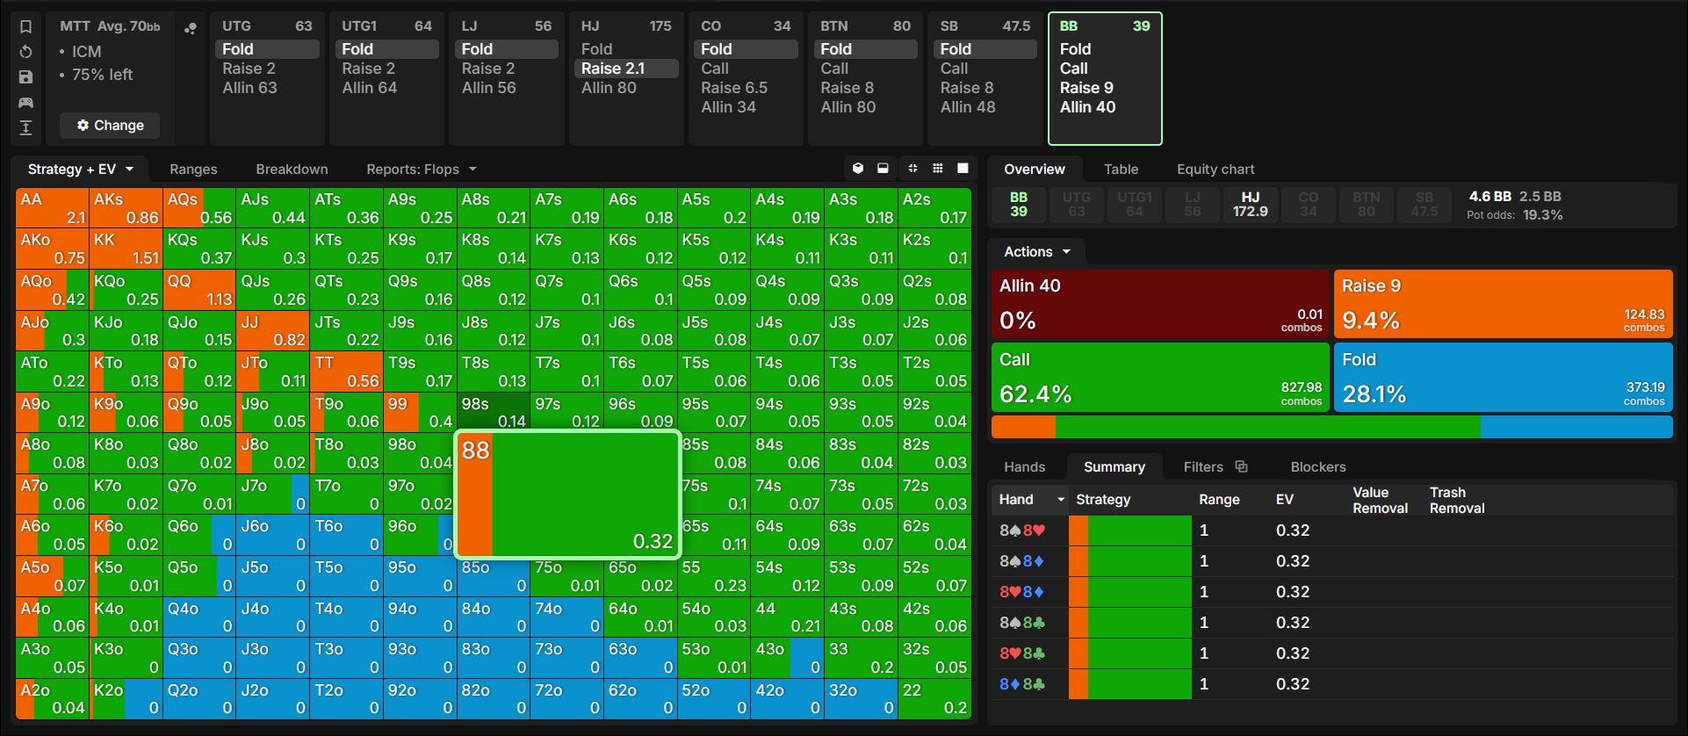Click the Change settings button

coord(110,126)
